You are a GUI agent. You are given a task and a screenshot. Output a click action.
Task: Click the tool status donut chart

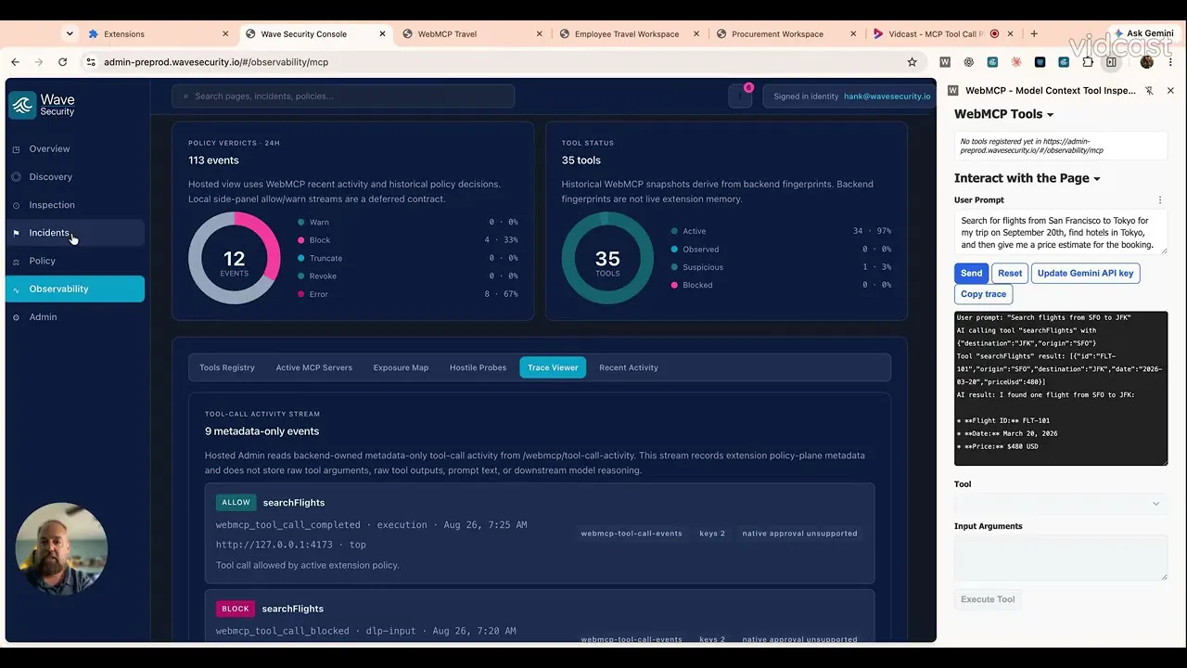pyautogui.click(x=607, y=258)
